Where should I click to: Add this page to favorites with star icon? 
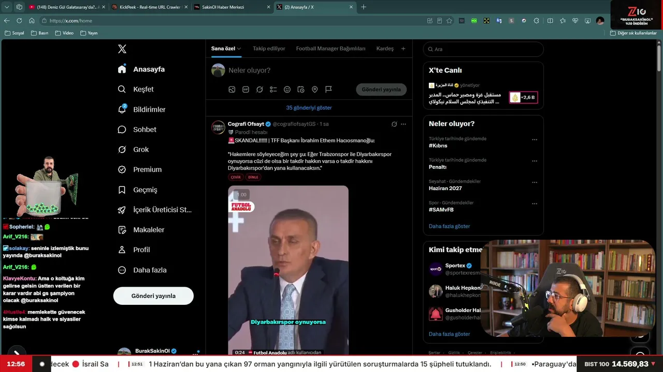[449, 21]
